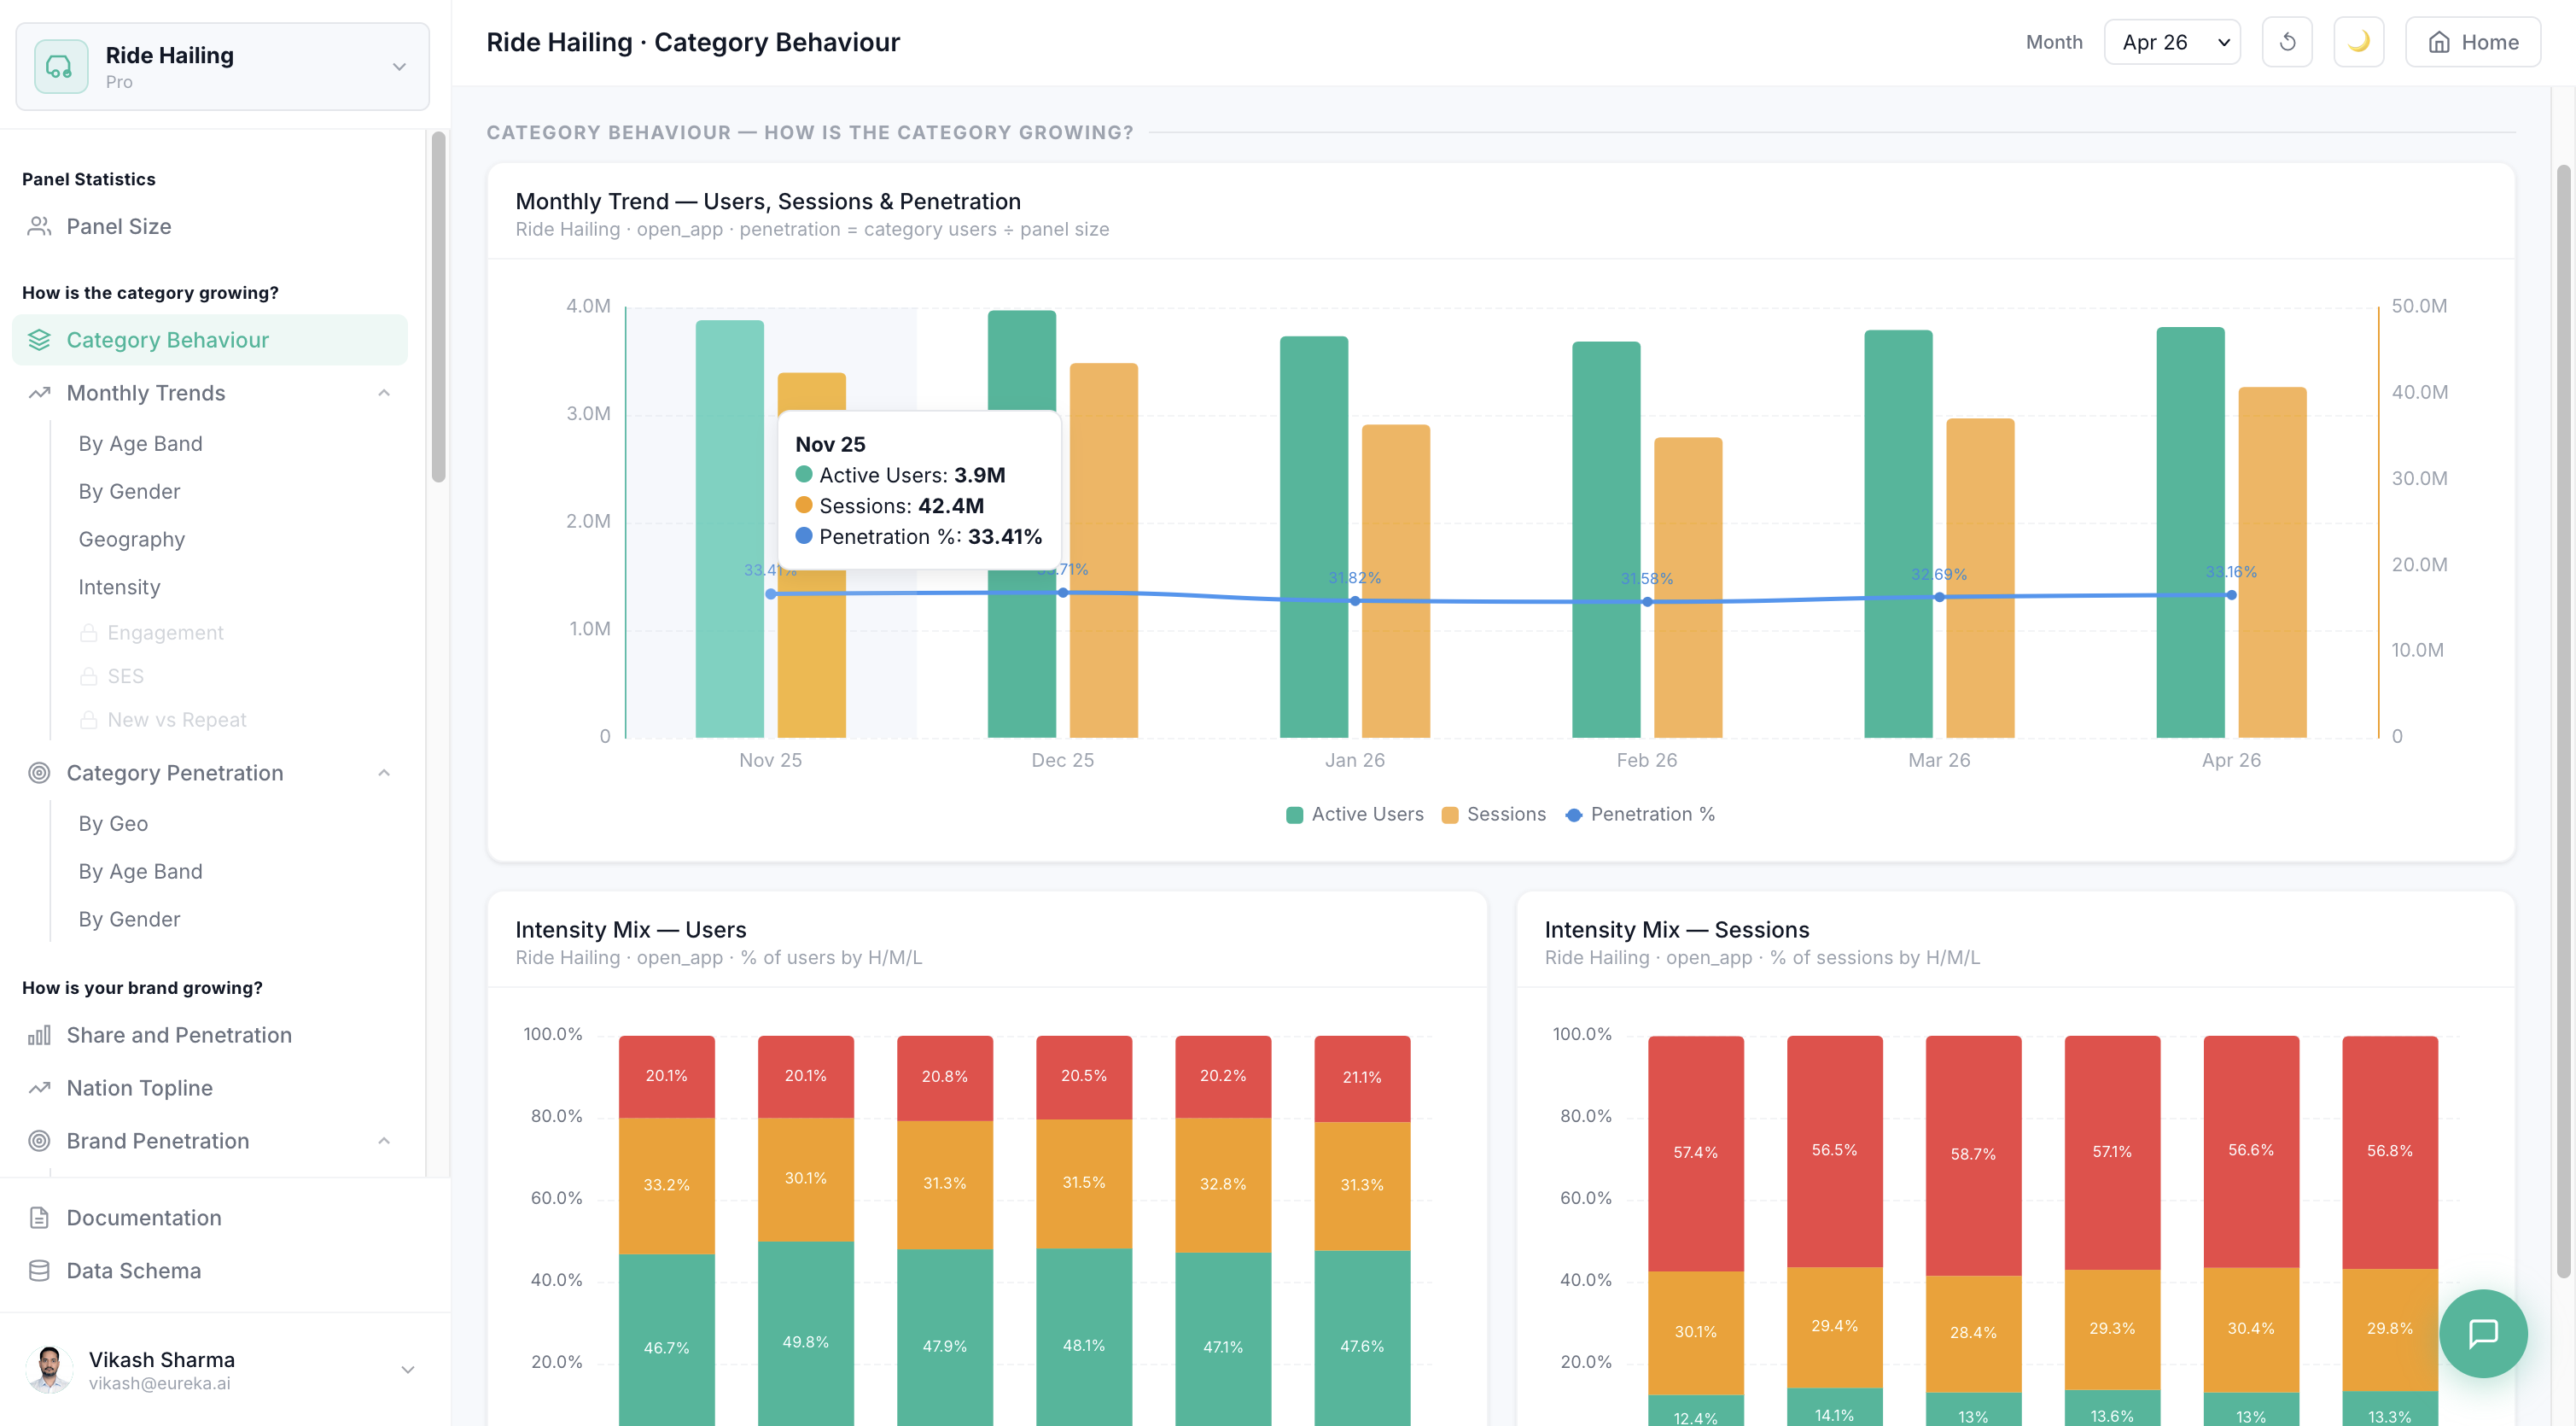Screen dimensions: 2576x1426
Task: Click the Documentation file icon
Action: pos(39,1218)
